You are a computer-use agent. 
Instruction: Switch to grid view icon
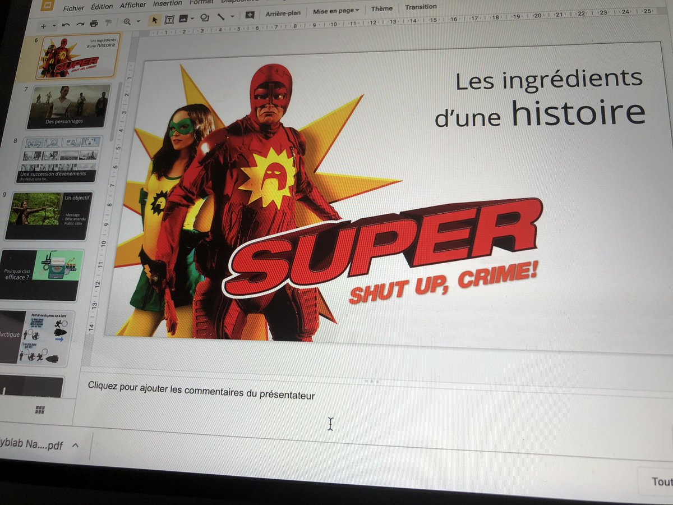pyautogui.click(x=40, y=410)
